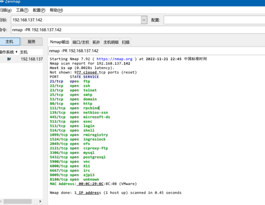Click the 8180/tcp unknown line
The image size is (265, 205).
(74, 180)
